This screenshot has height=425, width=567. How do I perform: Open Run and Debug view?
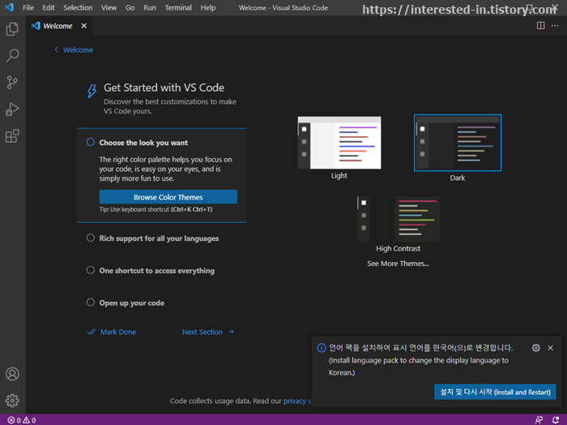[x=12, y=109]
